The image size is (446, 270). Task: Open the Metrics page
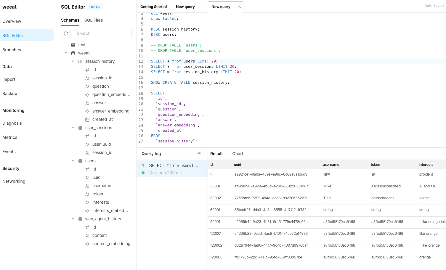(10, 137)
